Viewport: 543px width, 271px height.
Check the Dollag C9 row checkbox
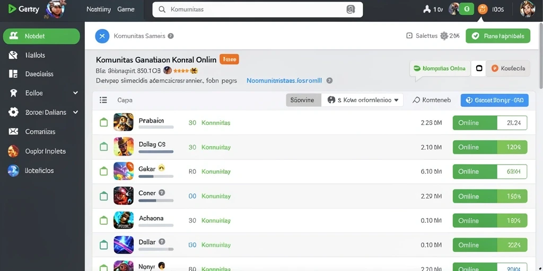pos(103,147)
